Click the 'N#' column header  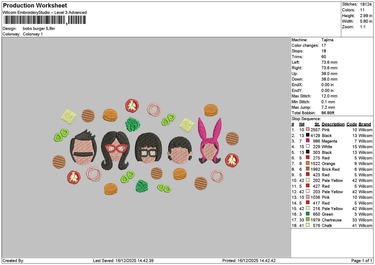pyautogui.click(x=302, y=124)
